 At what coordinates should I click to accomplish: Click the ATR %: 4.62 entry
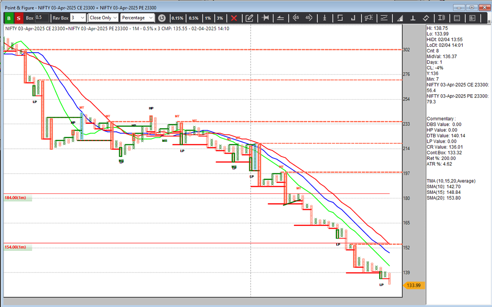pos(439,164)
